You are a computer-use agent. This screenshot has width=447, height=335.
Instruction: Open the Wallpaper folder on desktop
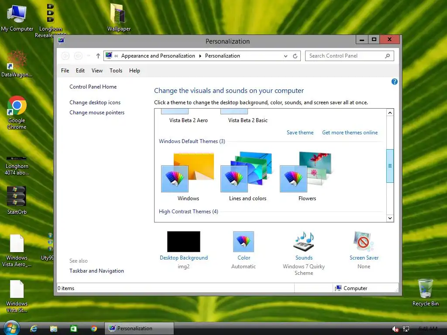click(x=119, y=17)
